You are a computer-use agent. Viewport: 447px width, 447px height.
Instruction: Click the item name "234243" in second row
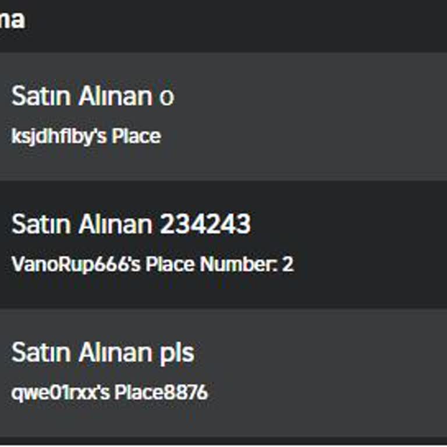point(205,225)
